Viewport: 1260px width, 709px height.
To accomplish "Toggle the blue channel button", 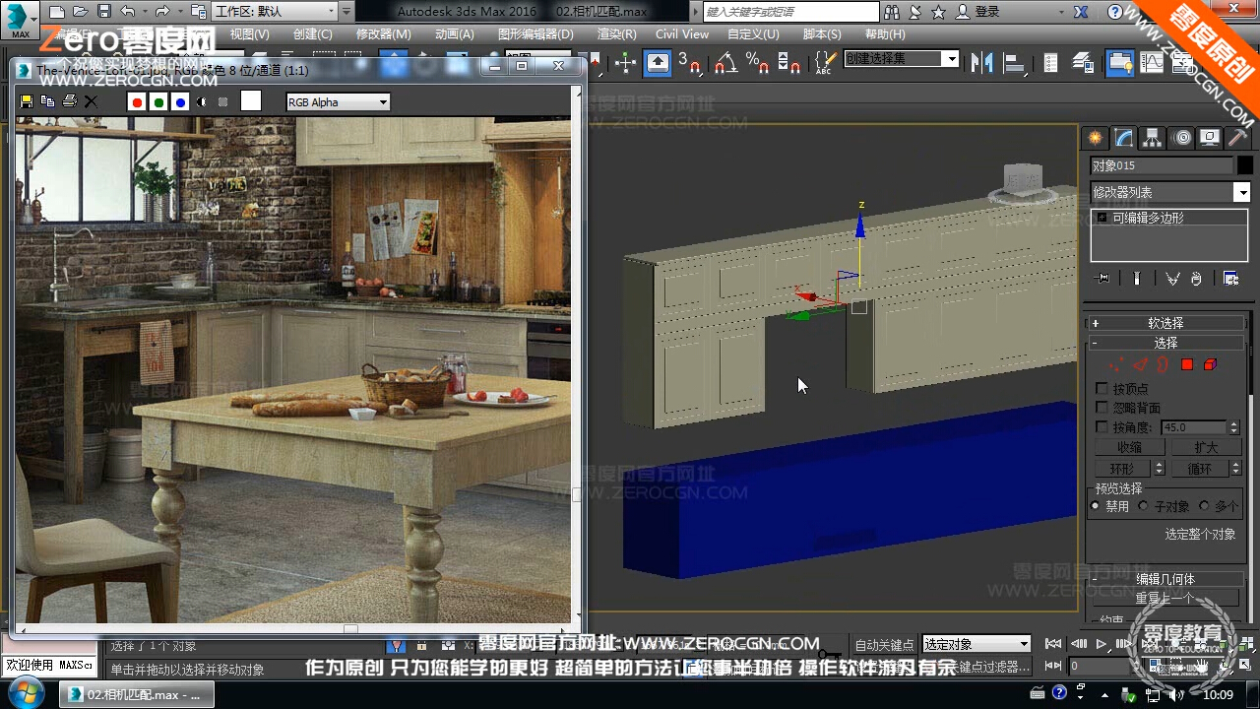I will pyautogui.click(x=180, y=101).
